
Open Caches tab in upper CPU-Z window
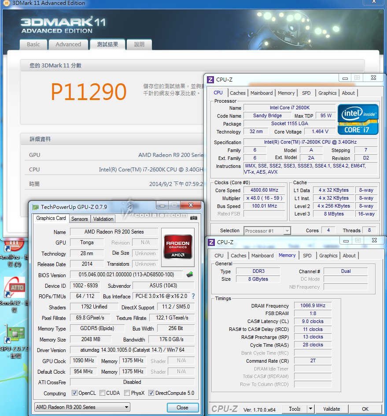pos(237,93)
